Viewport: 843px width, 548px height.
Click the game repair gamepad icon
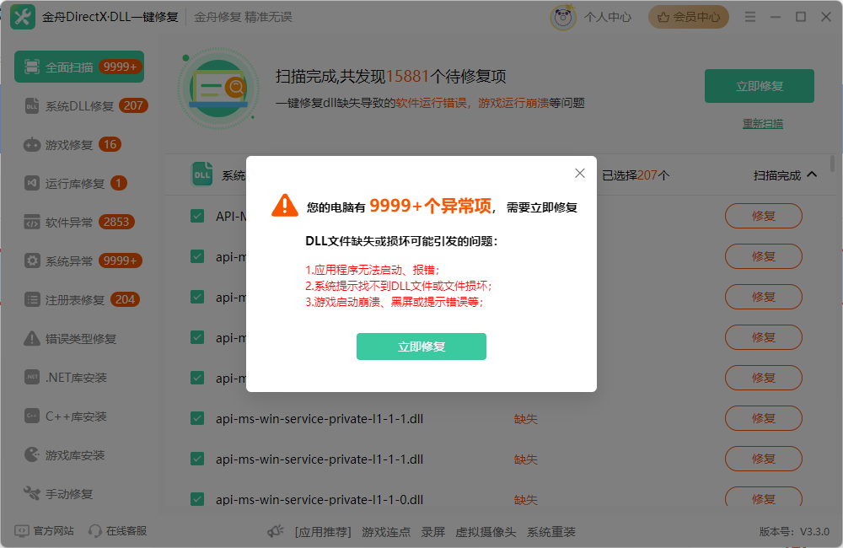click(x=32, y=145)
